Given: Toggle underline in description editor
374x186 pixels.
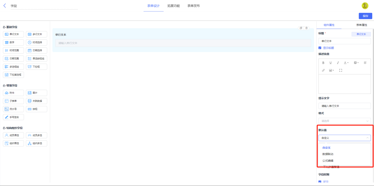Looking at the screenshot, I should [331, 63].
